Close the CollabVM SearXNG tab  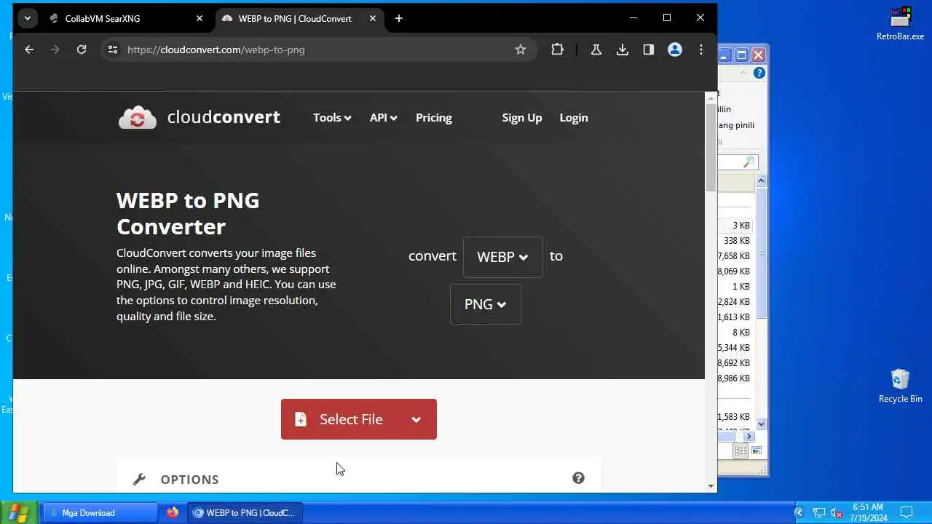click(200, 18)
